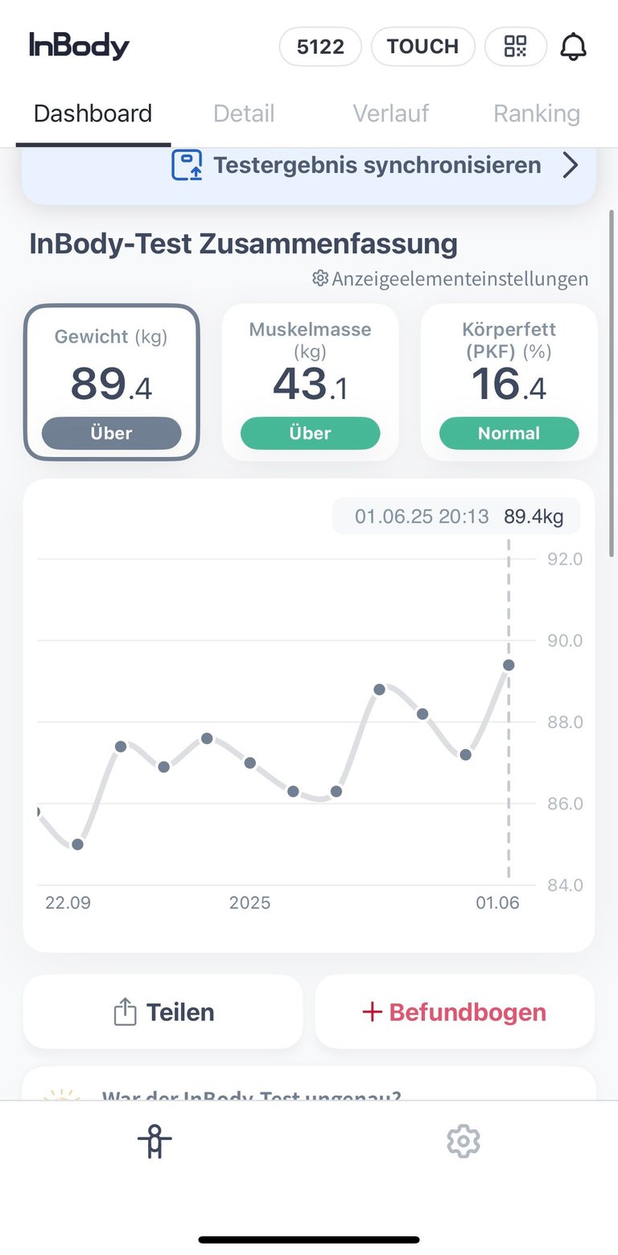Switch to the Detail tab
The height and width of the screenshot is (1255, 618).
244,113
